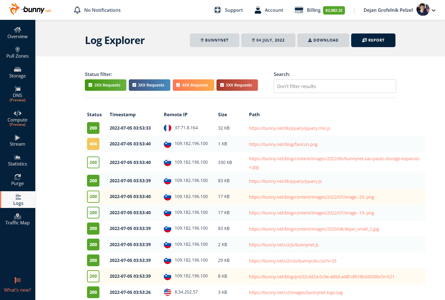Click the Status column header
The height and width of the screenshot is (300, 445).
tap(94, 115)
